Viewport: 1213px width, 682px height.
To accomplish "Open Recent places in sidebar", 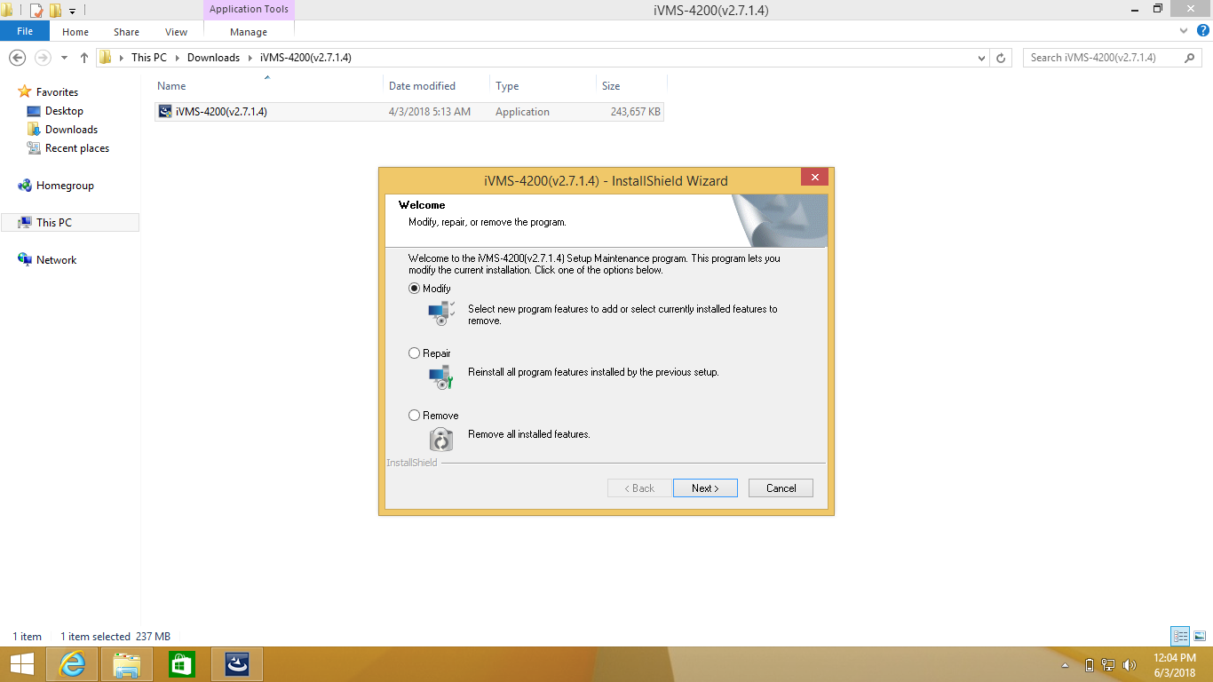I will tap(77, 148).
